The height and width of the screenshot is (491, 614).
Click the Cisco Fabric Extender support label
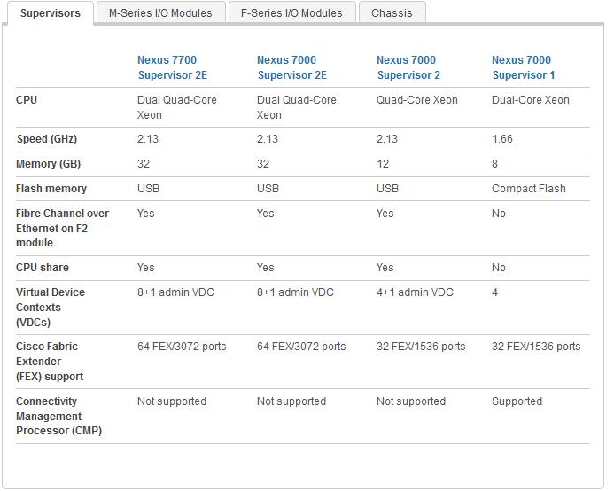50,362
